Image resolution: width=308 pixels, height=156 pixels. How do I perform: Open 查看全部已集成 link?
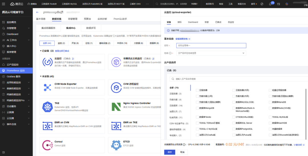click(62, 51)
